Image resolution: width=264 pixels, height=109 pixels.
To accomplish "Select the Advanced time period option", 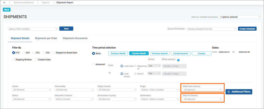I will 94,64.
